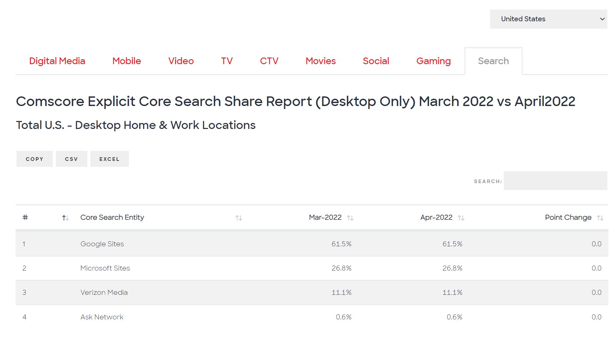Click the Google Sites entity name
Image resolution: width=613 pixels, height=345 pixels.
click(102, 244)
